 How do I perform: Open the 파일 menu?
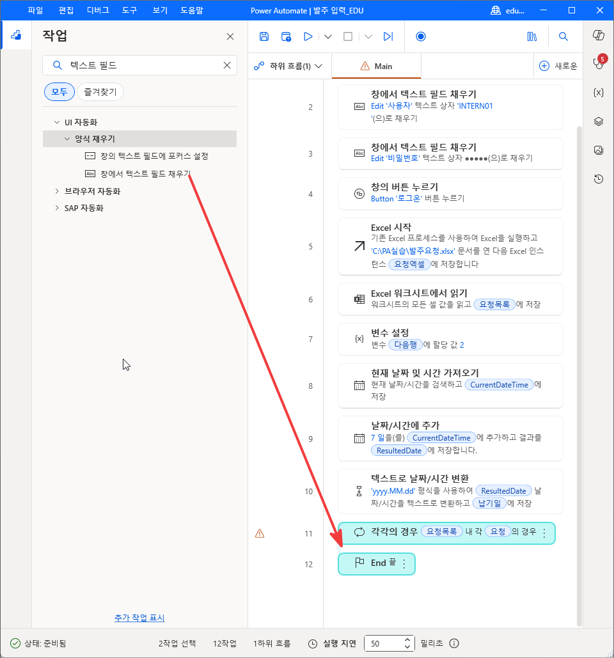click(x=36, y=10)
